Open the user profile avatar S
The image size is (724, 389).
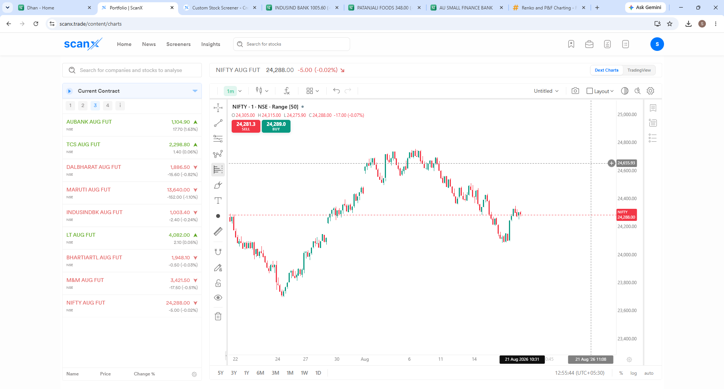pyautogui.click(x=657, y=44)
